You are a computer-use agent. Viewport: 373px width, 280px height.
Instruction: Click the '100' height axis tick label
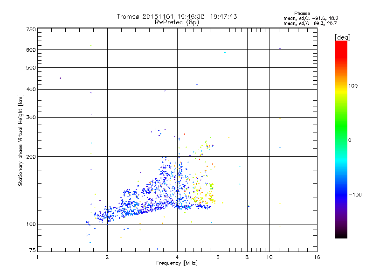(x=31, y=224)
